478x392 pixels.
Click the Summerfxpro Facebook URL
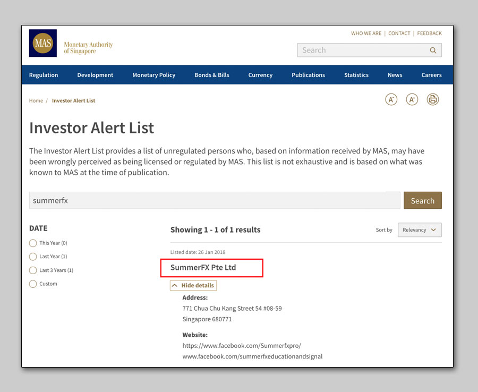(x=242, y=346)
